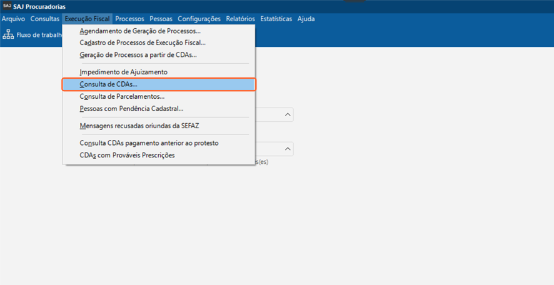
Task: Collapse the upper panel chevron arrow
Action: (x=288, y=114)
